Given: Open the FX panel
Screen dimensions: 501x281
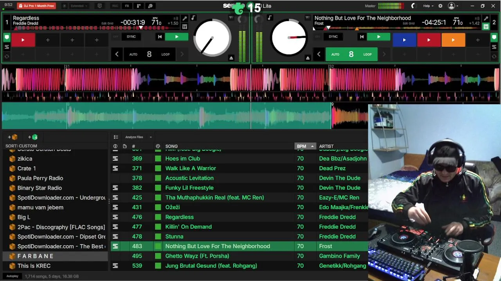Looking at the screenshot, I should (127, 6).
